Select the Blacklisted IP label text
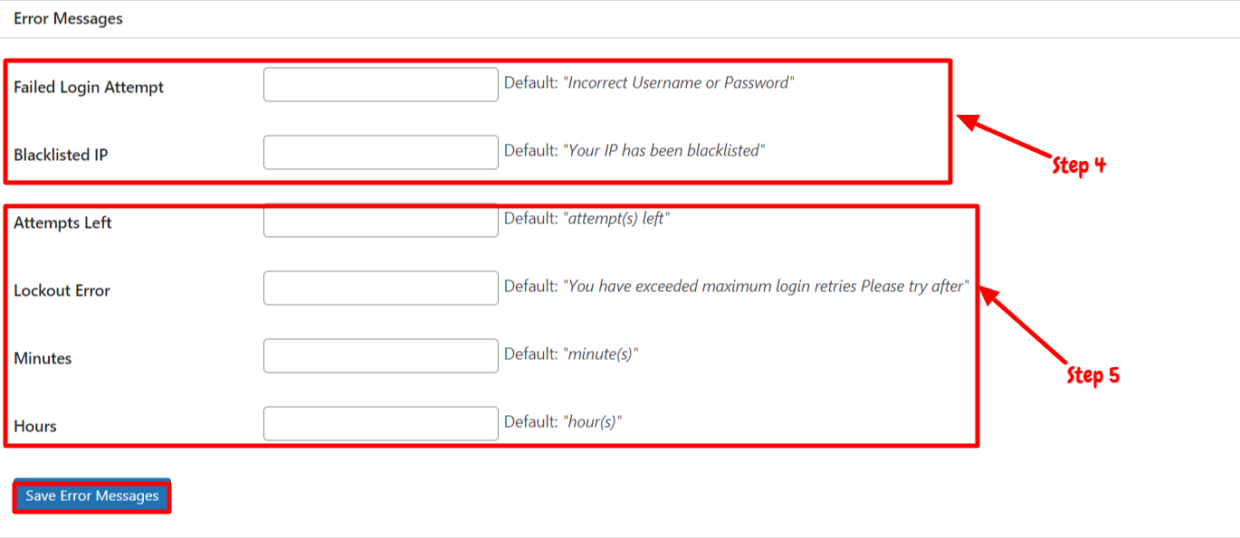The width and height of the screenshot is (1240, 538). coord(61,155)
